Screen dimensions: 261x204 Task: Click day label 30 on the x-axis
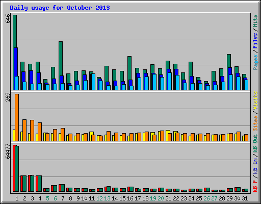(x=237, y=198)
